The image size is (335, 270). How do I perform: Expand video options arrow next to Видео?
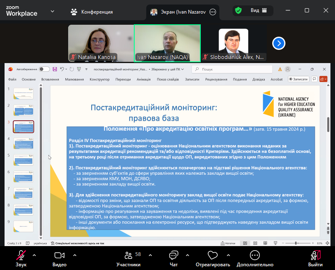click(x=75, y=255)
